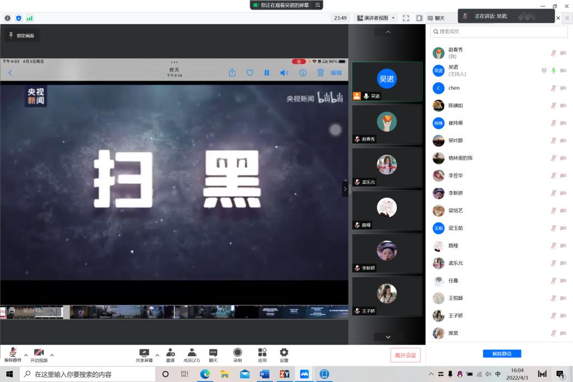The width and height of the screenshot is (573, 382).
Task: Open the network signal status icon
Action: [x=30, y=18]
